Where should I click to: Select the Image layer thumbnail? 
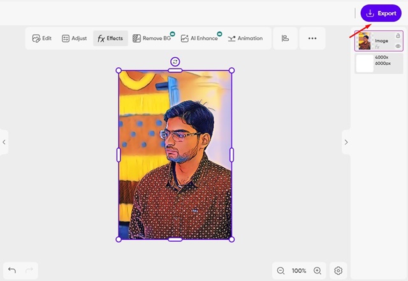[x=365, y=41]
